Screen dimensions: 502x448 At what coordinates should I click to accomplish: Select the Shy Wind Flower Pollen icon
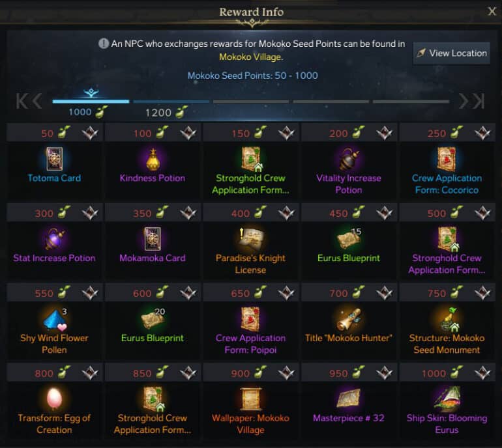[55, 319]
